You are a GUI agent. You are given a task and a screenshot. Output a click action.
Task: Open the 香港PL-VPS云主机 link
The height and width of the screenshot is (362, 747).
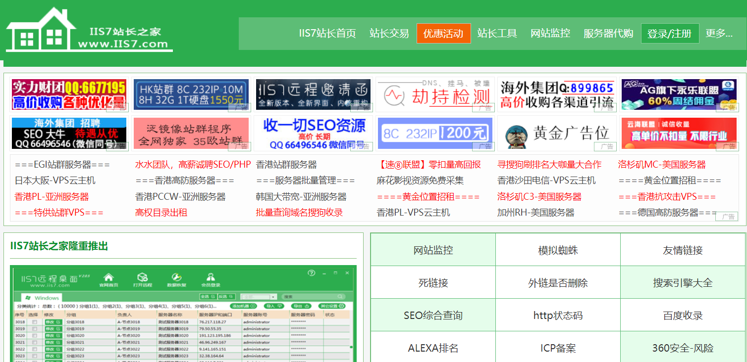[x=413, y=213]
